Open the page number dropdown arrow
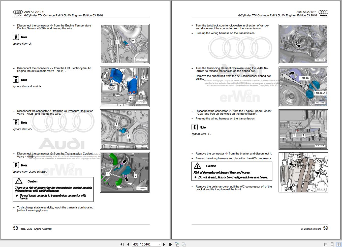The image size is (342, 247). click(x=159, y=244)
